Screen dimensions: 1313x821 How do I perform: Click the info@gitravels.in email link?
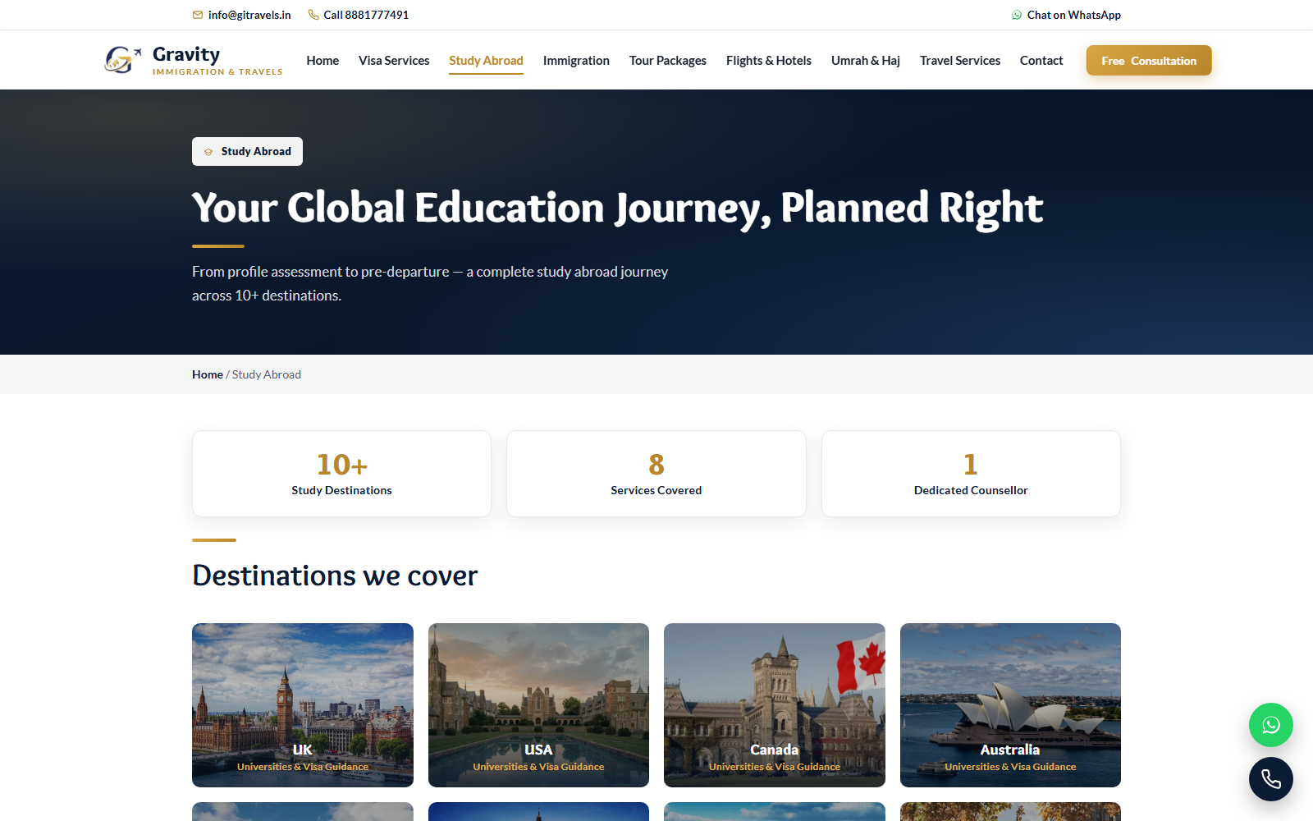click(x=249, y=15)
